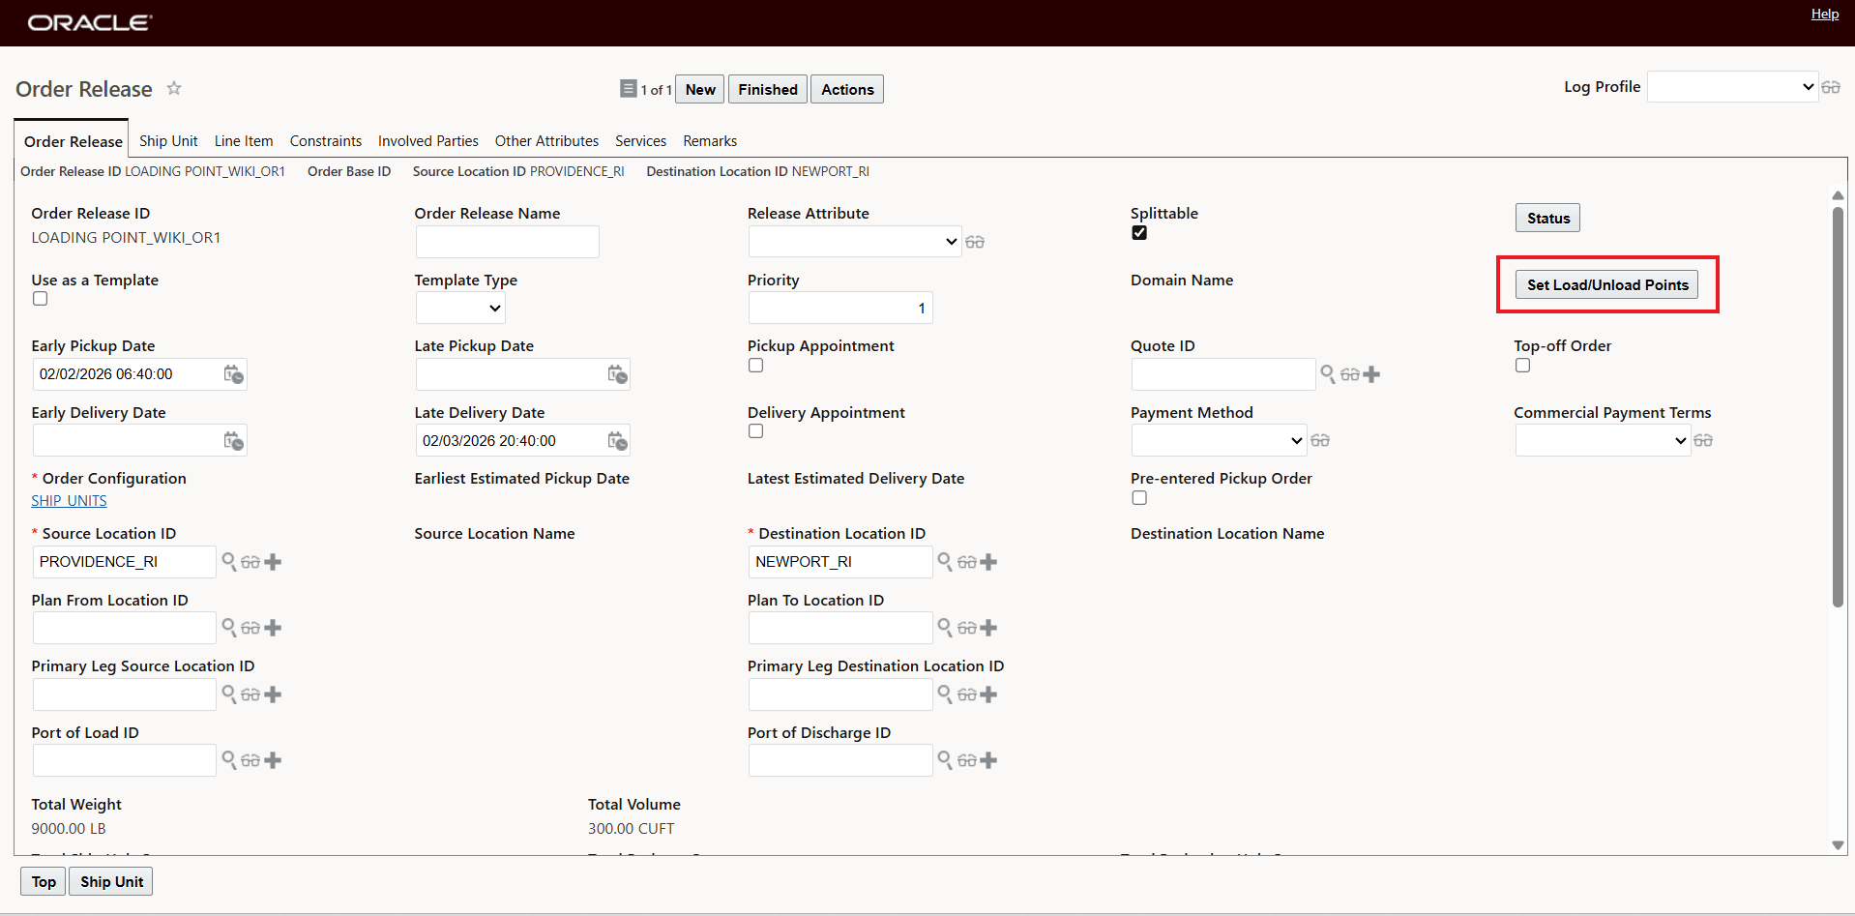Open the Port of Load ID lookup icon
The image size is (1855, 916).
228,760
